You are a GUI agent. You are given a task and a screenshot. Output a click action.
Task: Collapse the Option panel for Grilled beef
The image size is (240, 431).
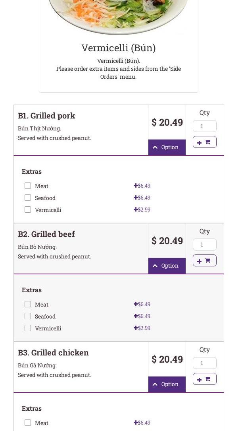coord(167,266)
